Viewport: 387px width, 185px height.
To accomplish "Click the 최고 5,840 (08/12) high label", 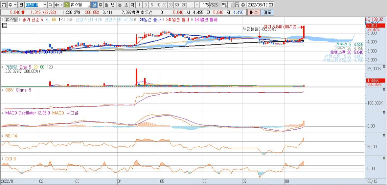I will tap(279, 27).
